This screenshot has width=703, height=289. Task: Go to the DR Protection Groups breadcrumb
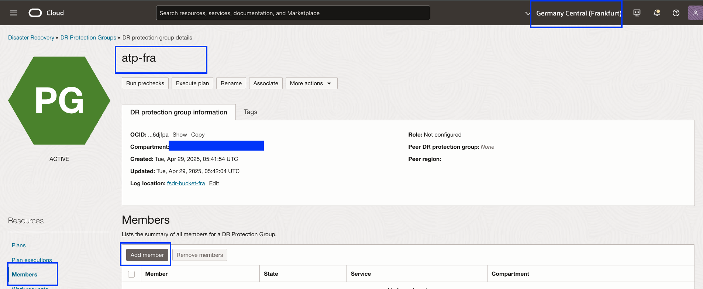coord(88,38)
